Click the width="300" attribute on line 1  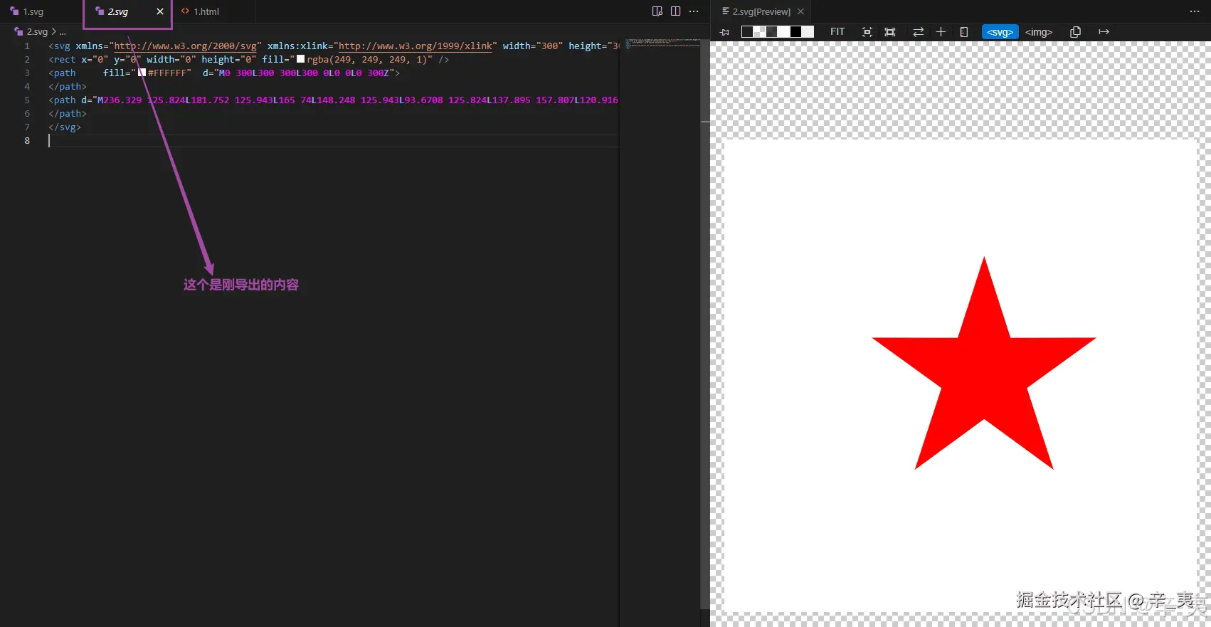[x=532, y=46]
